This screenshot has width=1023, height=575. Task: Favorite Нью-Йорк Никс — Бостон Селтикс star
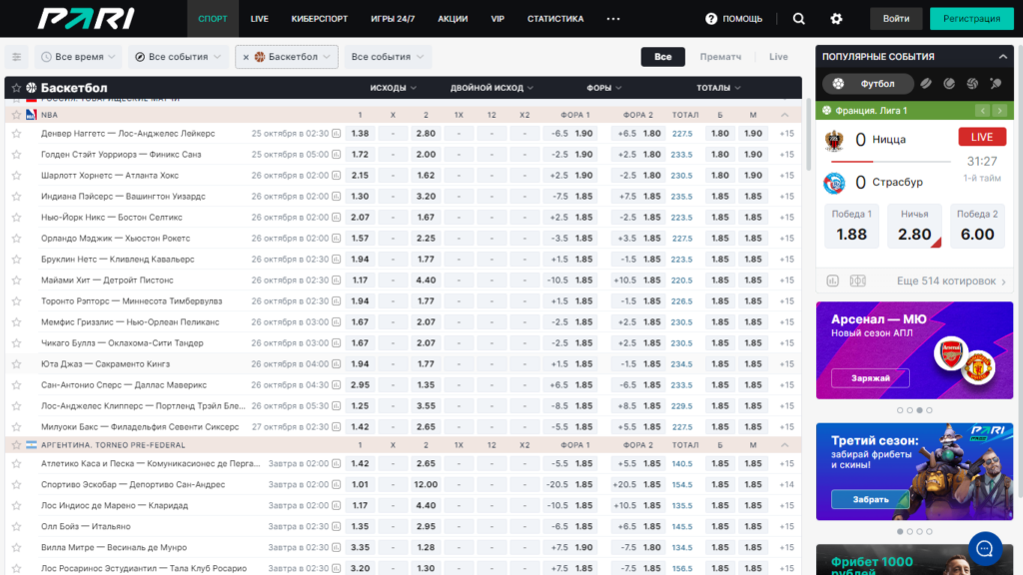click(x=16, y=217)
